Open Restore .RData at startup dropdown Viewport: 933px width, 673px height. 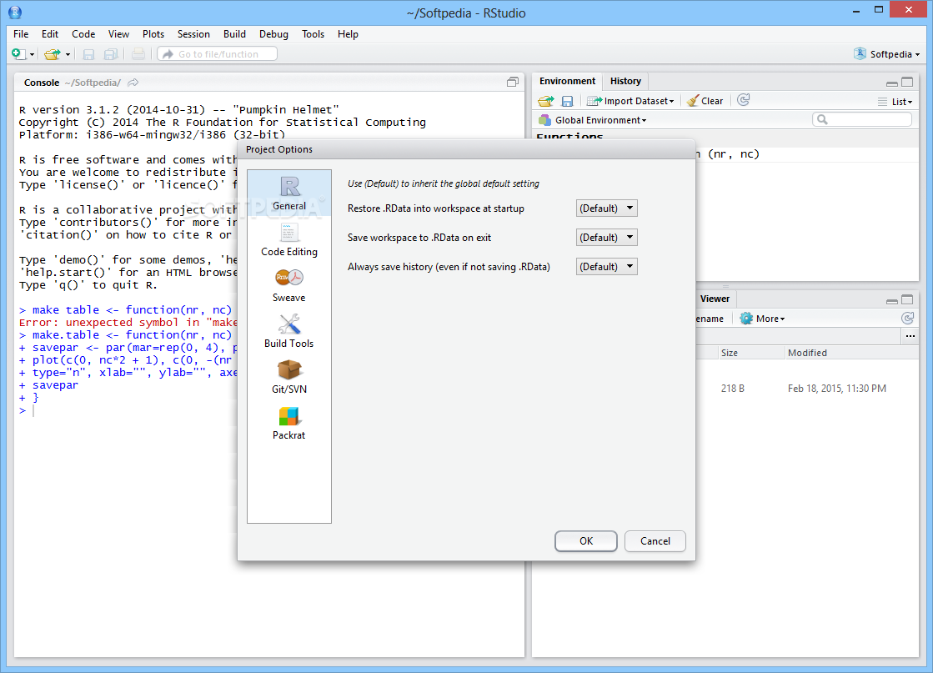click(606, 208)
